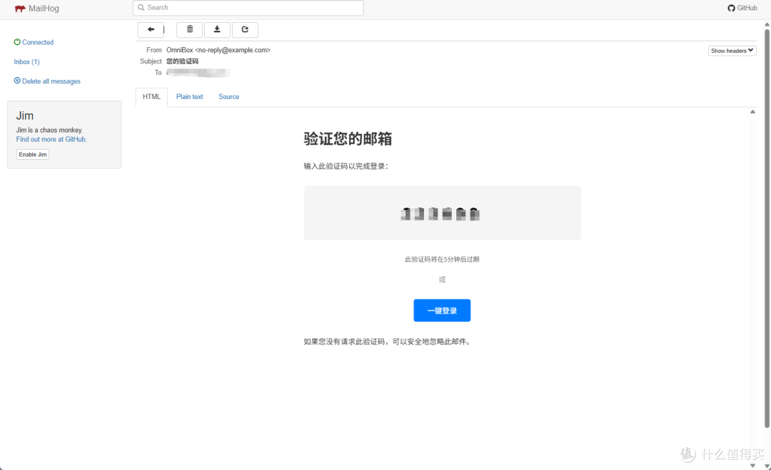Switch to the Plain text tab
Image resolution: width=771 pixels, height=470 pixels.
(x=189, y=97)
